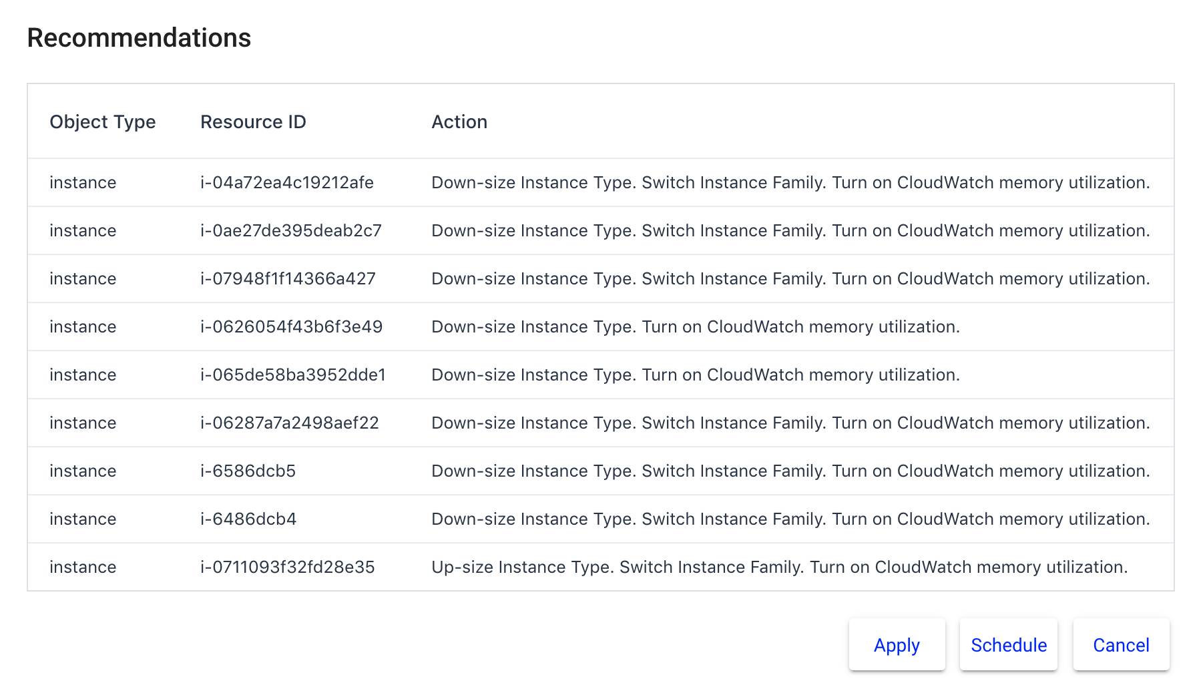Select the row for instance i-04a72ea4c19212afe
Image resolution: width=1203 pixels, height=695 pixels.
[287, 182]
